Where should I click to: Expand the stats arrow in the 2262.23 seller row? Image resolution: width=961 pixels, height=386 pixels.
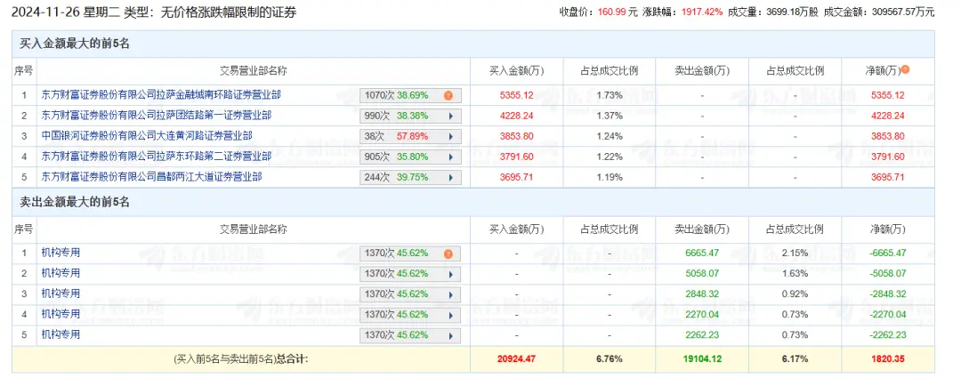[450, 335]
